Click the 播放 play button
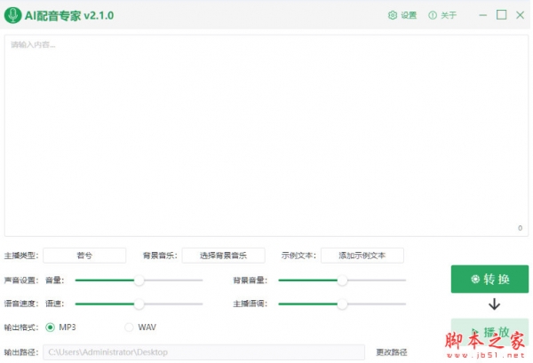Viewport: 533px width, 363px height. click(489, 332)
